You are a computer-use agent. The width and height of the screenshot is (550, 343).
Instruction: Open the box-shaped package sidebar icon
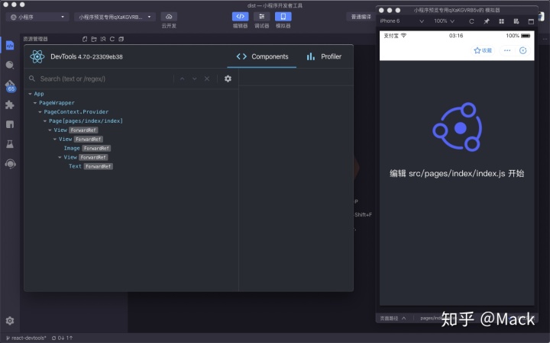tap(10, 124)
